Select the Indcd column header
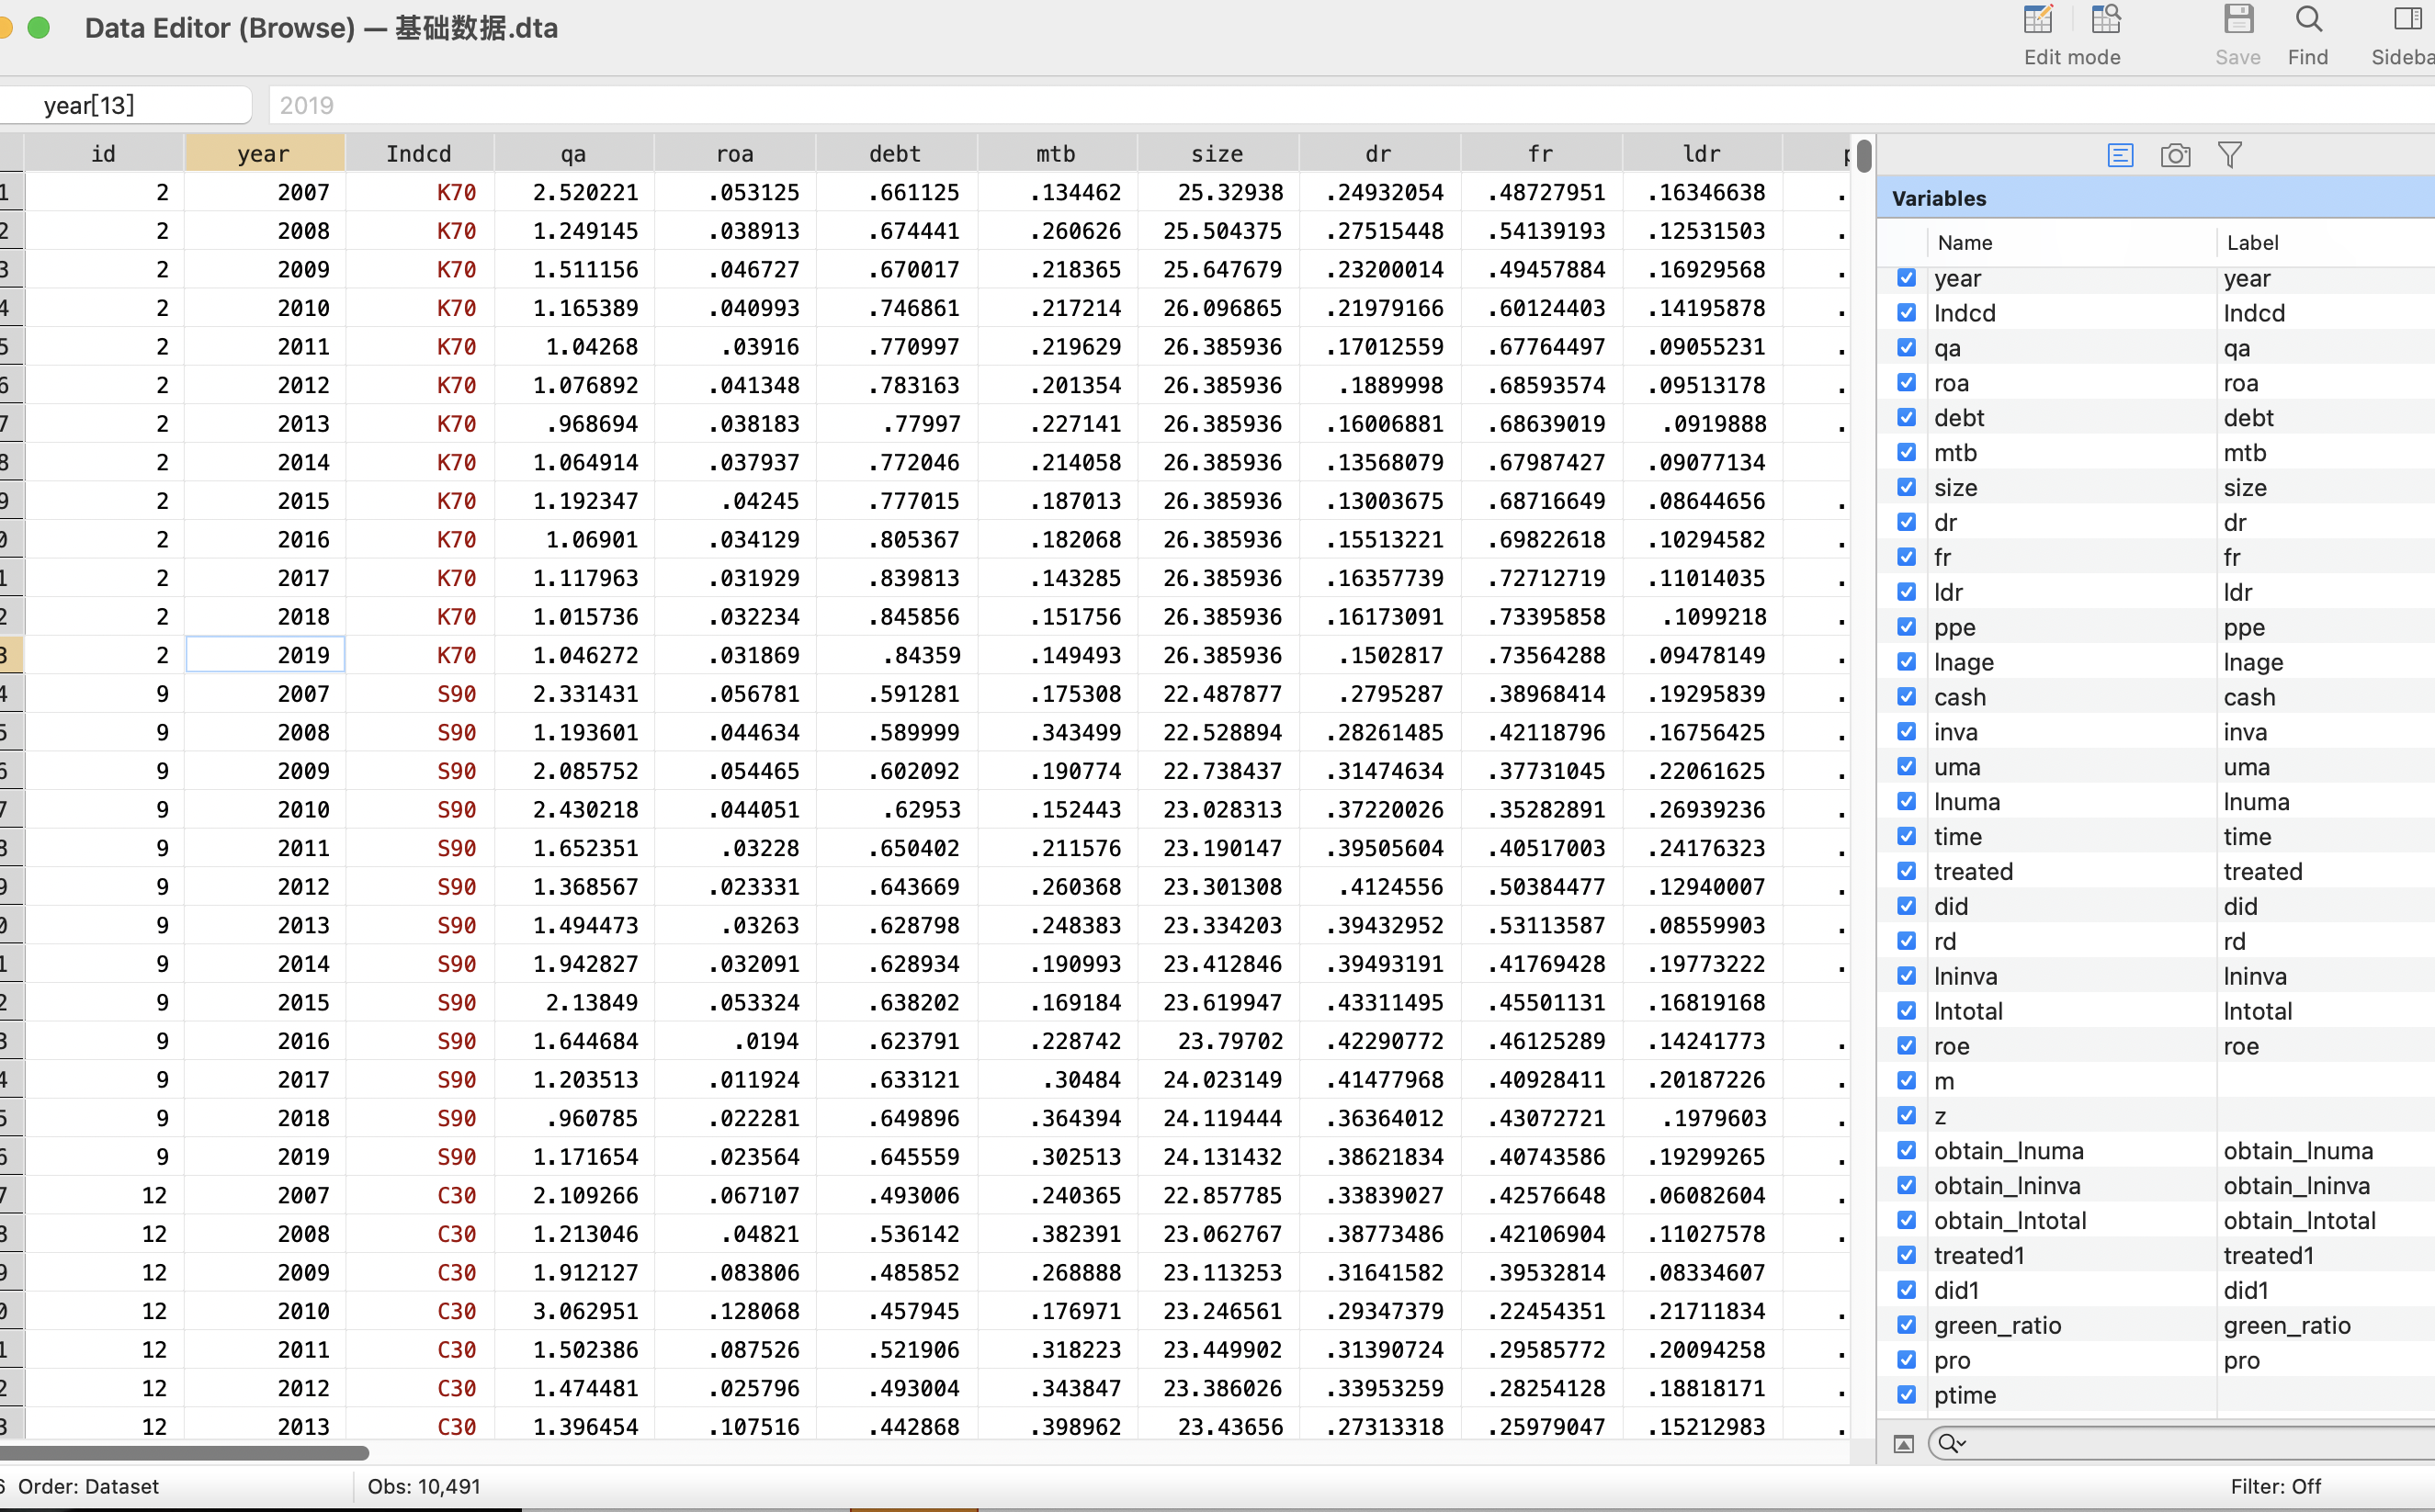 (419, 154)
